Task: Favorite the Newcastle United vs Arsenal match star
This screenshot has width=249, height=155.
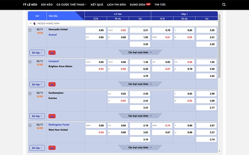Action: 30,30
